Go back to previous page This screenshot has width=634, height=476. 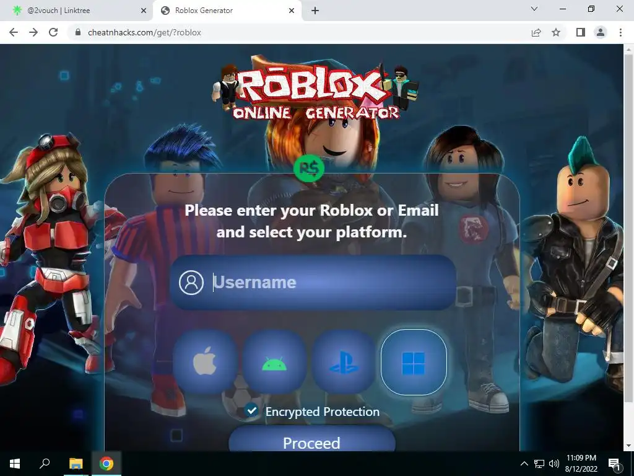click(14, 32)
